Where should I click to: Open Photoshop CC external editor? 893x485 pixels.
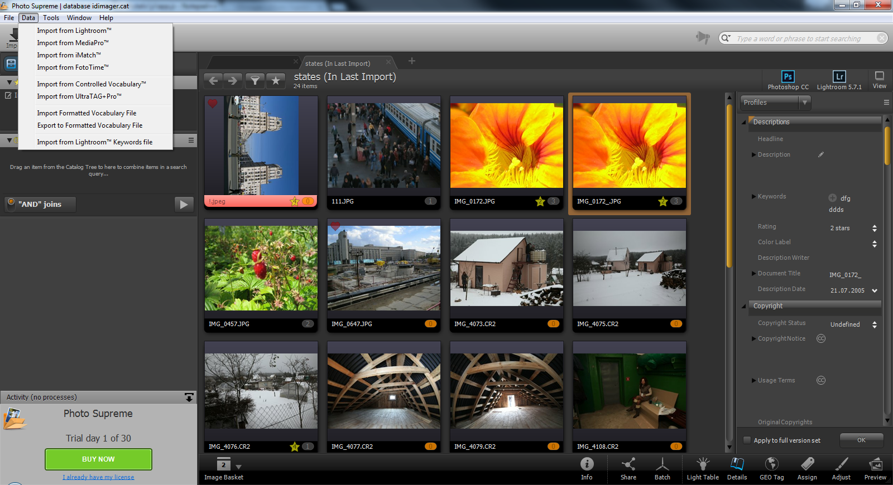[x=788, y=79]
